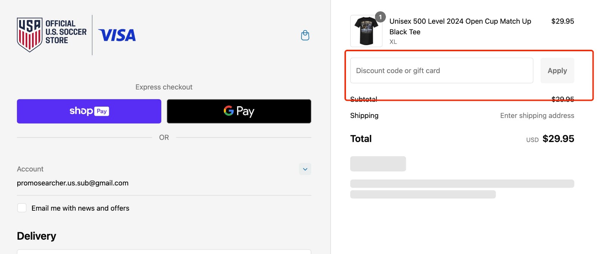The width and height of the screenshot is (603, 254).
Task: Click the U.S. Soccer crest logo
Action: [x=30, y=34]
